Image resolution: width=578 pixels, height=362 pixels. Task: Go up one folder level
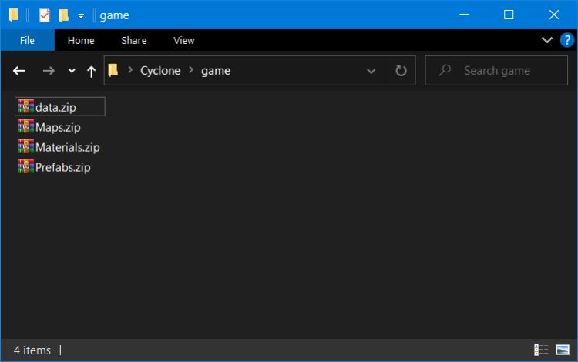[92, 71]
